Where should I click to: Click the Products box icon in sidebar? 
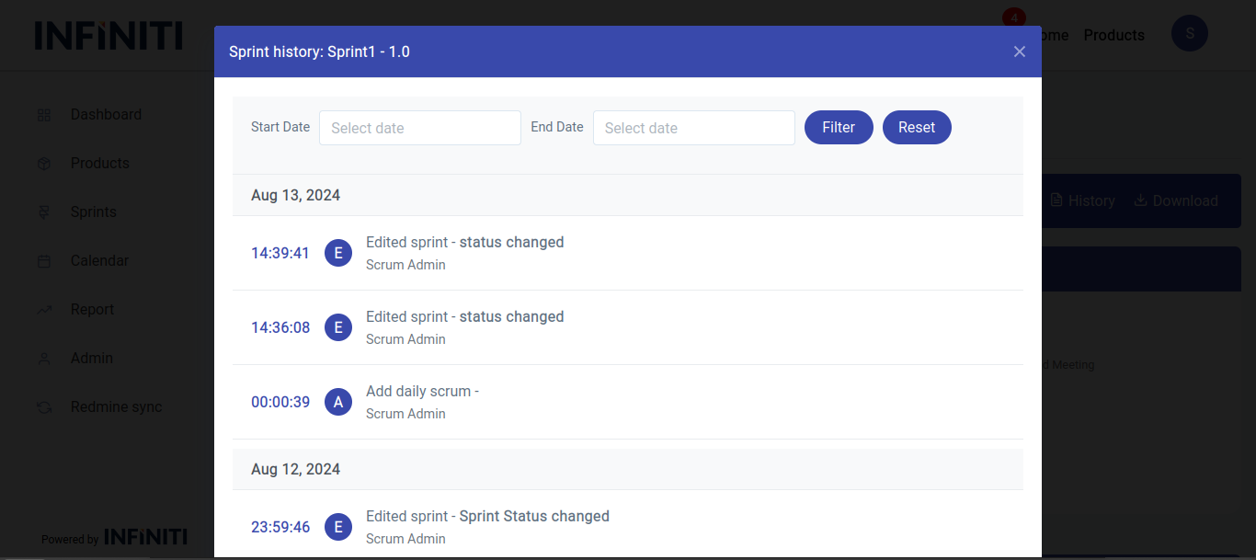pos(44,164)
